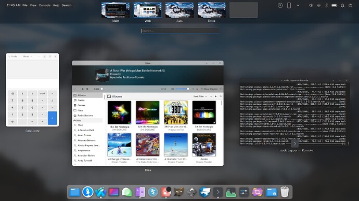Screen dimensions: 359x201
Task: Switch to the Extra virtual desktop thumbnail
Action: tap(212, 10)
